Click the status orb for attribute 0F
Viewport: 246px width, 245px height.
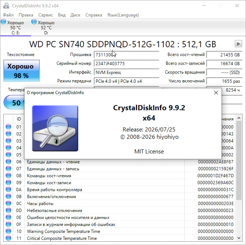point(8,224)
